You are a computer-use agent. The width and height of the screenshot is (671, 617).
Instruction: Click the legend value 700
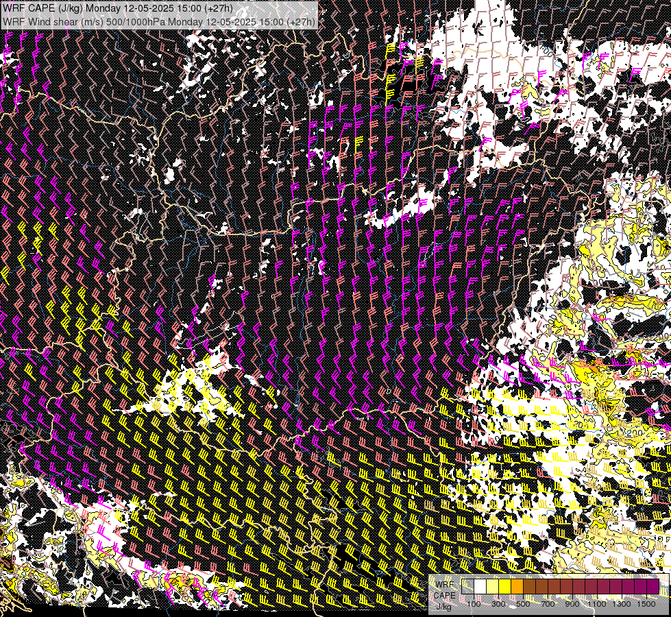[x=548, y=604]
